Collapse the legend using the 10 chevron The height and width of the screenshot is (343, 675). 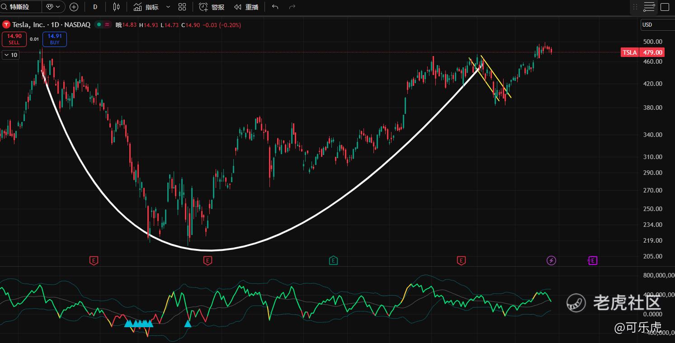click(10, 55)
